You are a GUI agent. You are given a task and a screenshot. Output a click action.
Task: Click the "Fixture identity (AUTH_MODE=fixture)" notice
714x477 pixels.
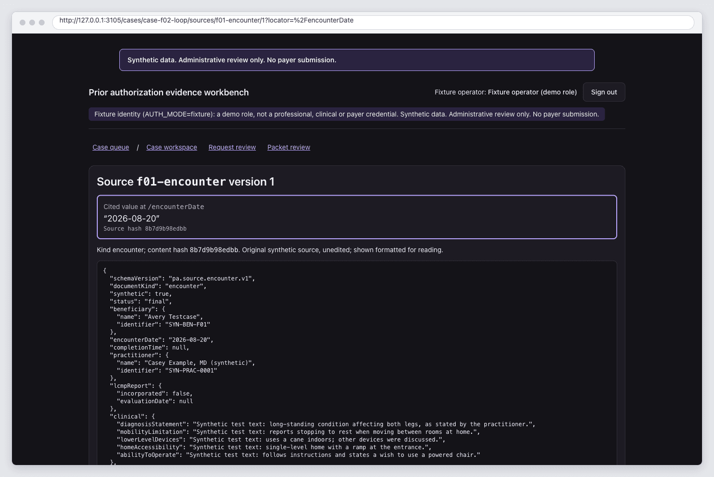coord(346,114)
